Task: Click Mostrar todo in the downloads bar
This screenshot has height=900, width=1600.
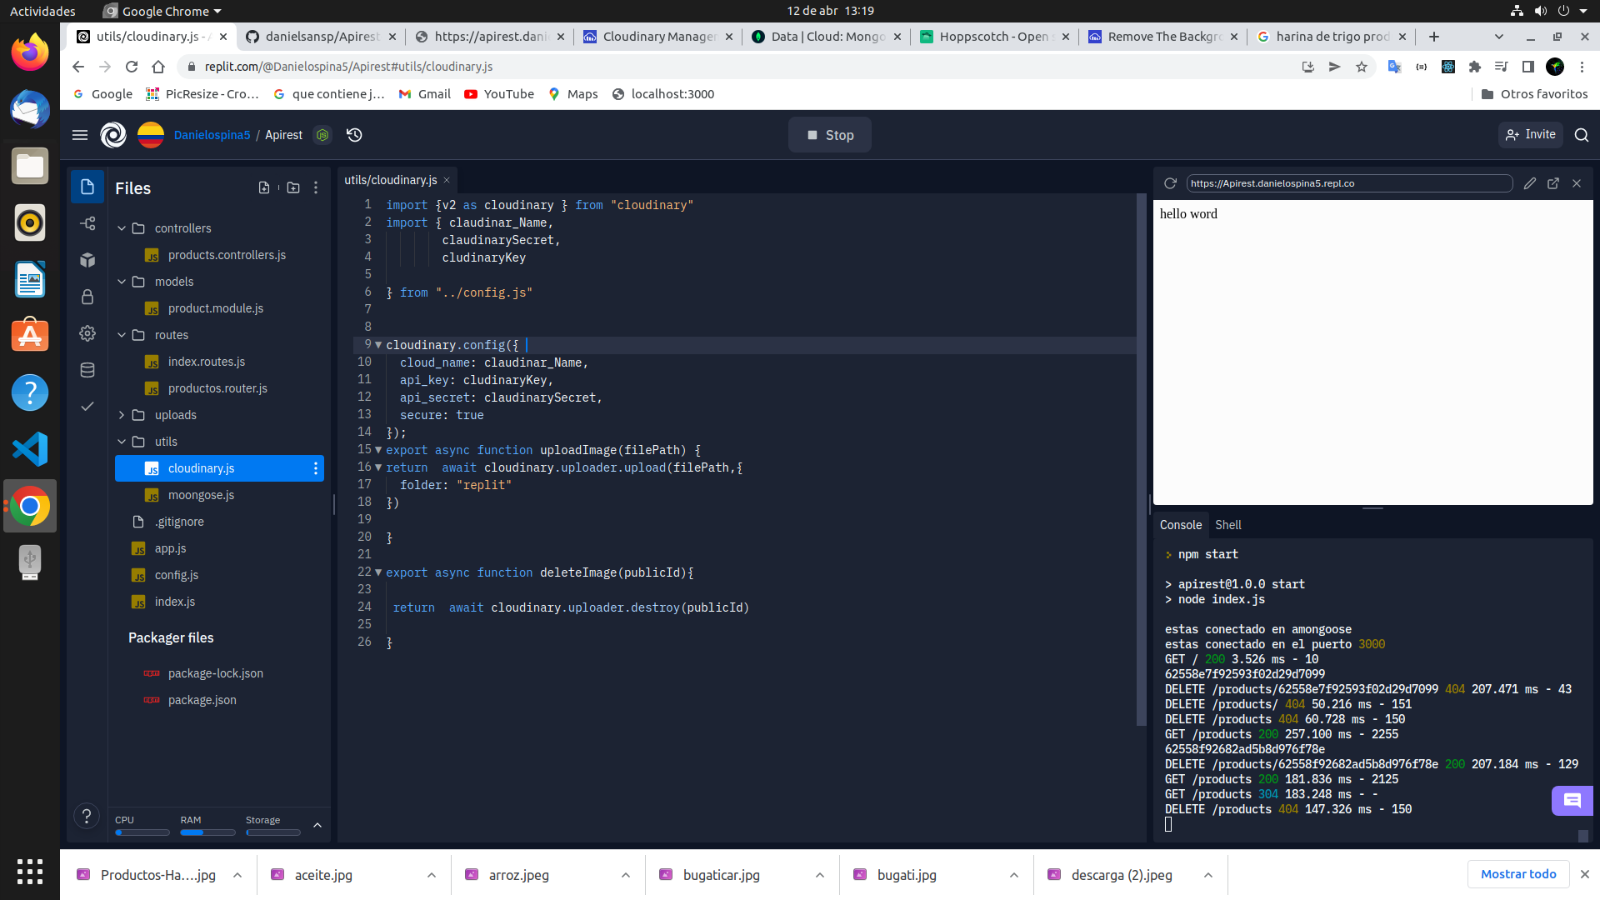Action: (x=1518, y=874)
